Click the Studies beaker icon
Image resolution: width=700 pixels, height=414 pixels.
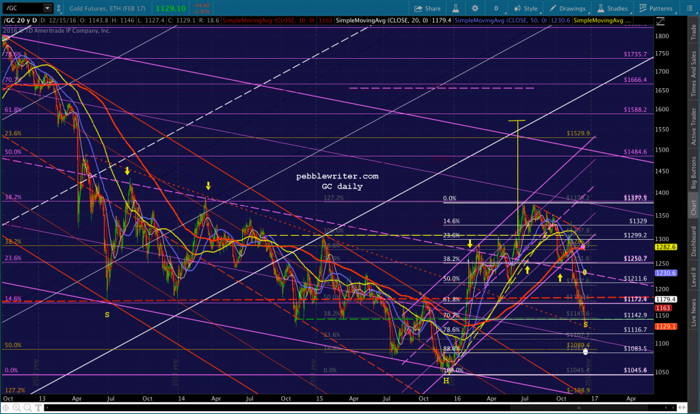(x=601, y=8)
